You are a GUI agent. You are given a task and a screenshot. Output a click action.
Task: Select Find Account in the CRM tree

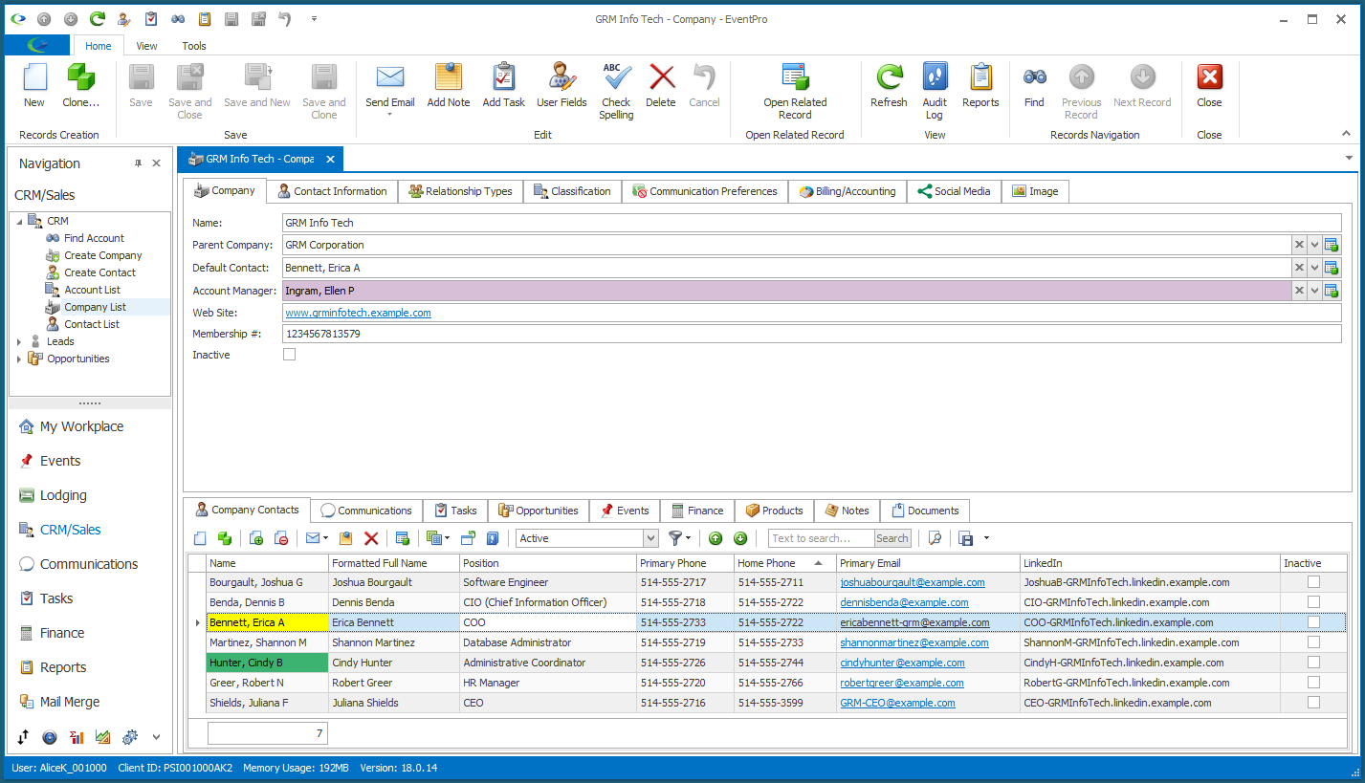94,238
